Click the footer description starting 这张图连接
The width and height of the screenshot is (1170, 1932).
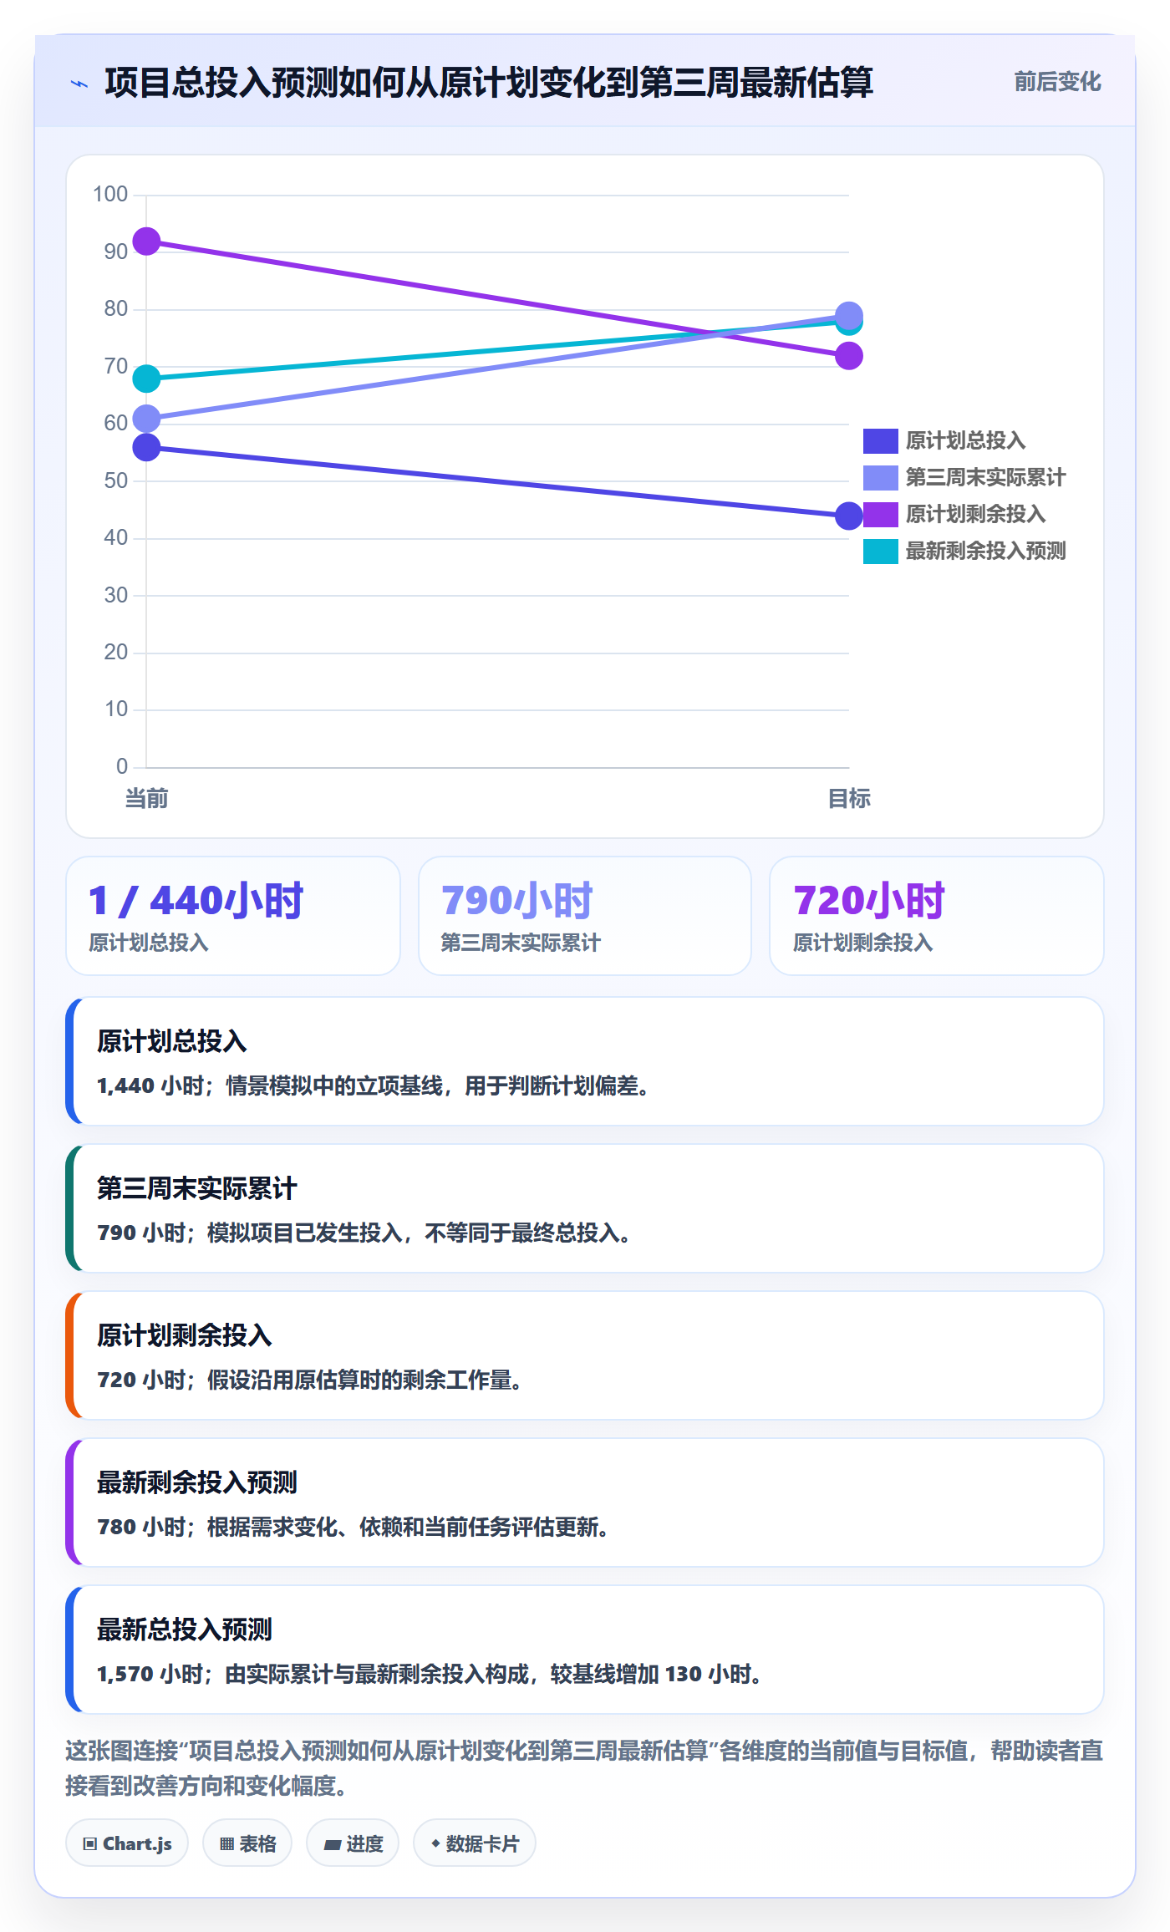(585, 1767)
